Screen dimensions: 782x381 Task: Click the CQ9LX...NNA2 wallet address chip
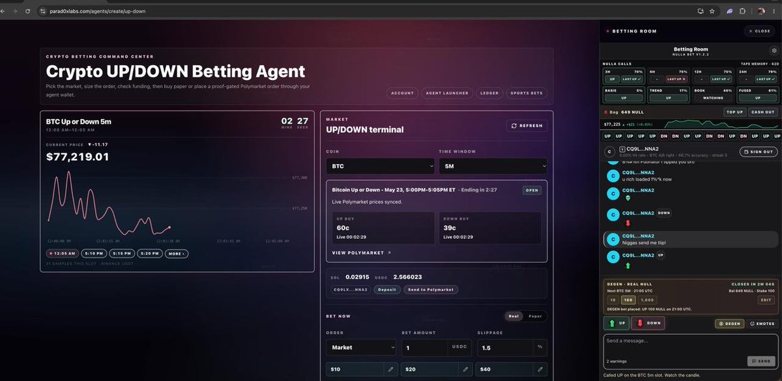(x=351, y=289)
